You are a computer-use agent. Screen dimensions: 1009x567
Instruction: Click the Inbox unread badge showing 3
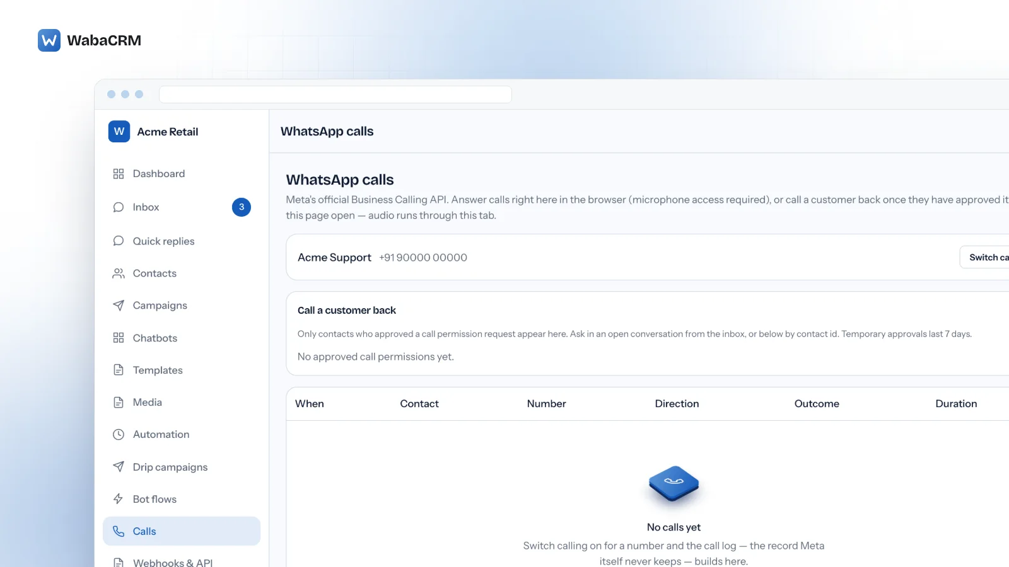pyautogui.click(x=242, y=207)
